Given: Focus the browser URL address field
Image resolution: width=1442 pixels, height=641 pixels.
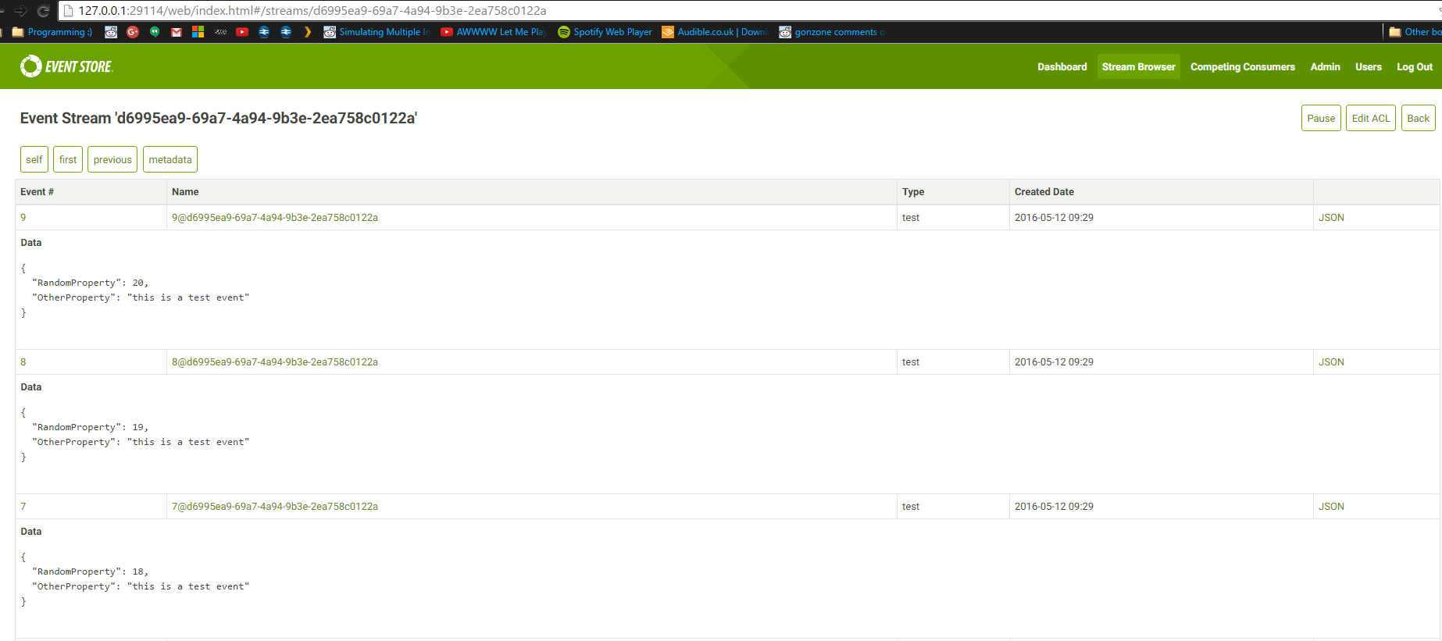Looking at the screenshot, I should [x=750, y=11].
